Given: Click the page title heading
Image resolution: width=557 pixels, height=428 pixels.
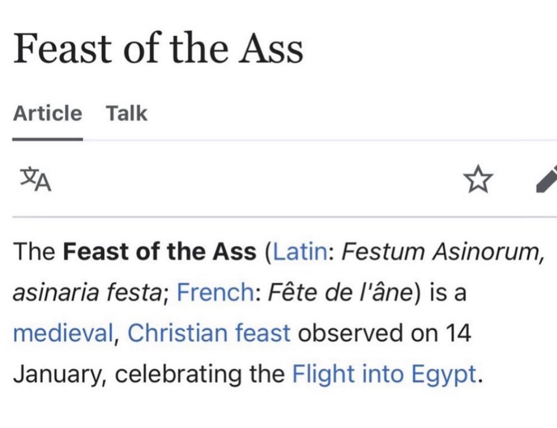Looking at the screenshot, I should pyautogui.click(x=158, y=48).
